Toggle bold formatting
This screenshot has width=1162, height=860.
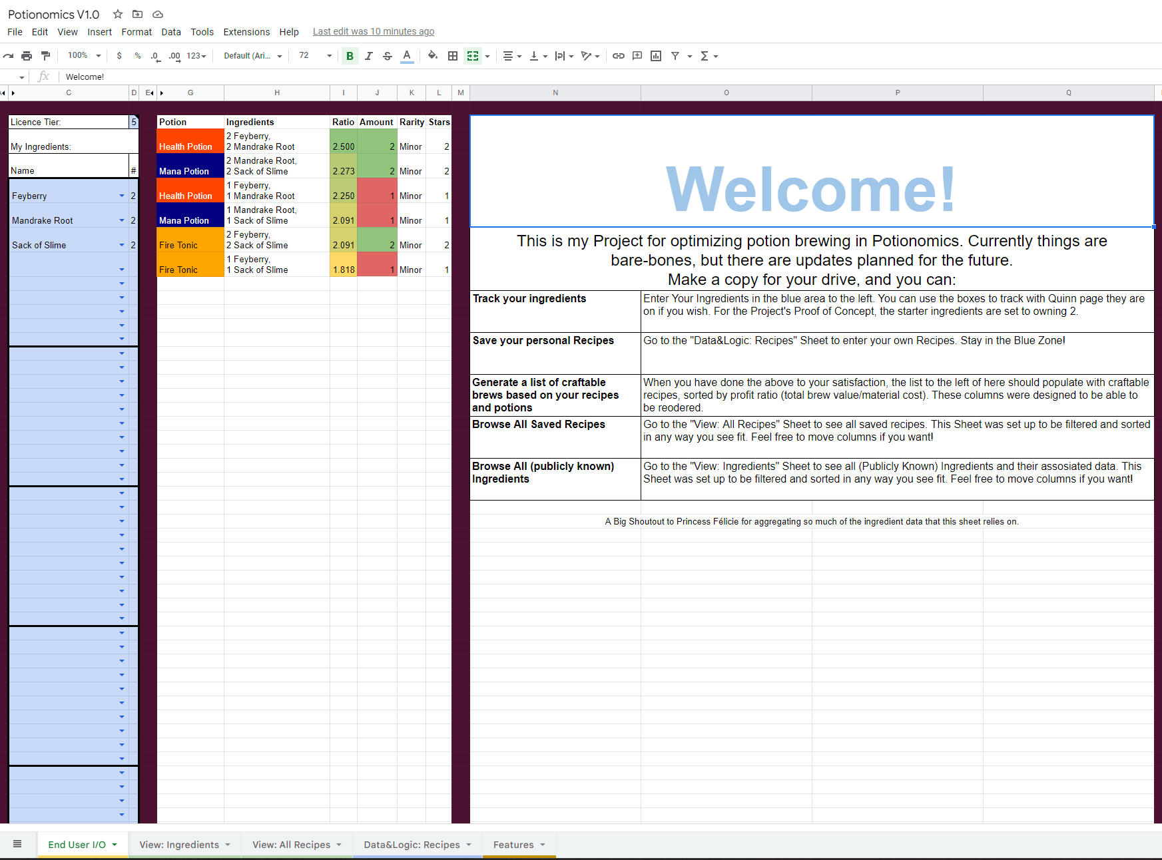(x=350, y=56)
